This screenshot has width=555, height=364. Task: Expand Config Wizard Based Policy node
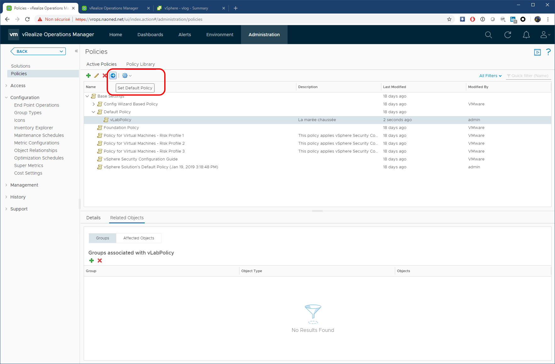tap(93, 104)
